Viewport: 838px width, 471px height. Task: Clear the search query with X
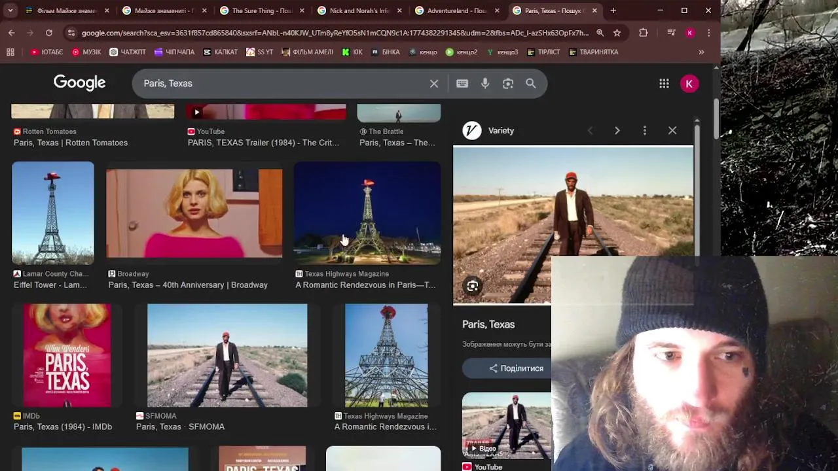pos(433,83)
